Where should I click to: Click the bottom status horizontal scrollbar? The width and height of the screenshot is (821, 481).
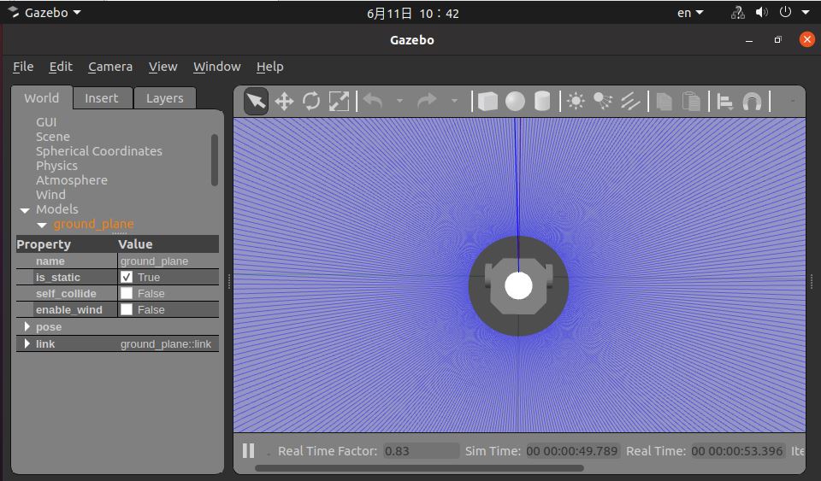click(419, 468)
